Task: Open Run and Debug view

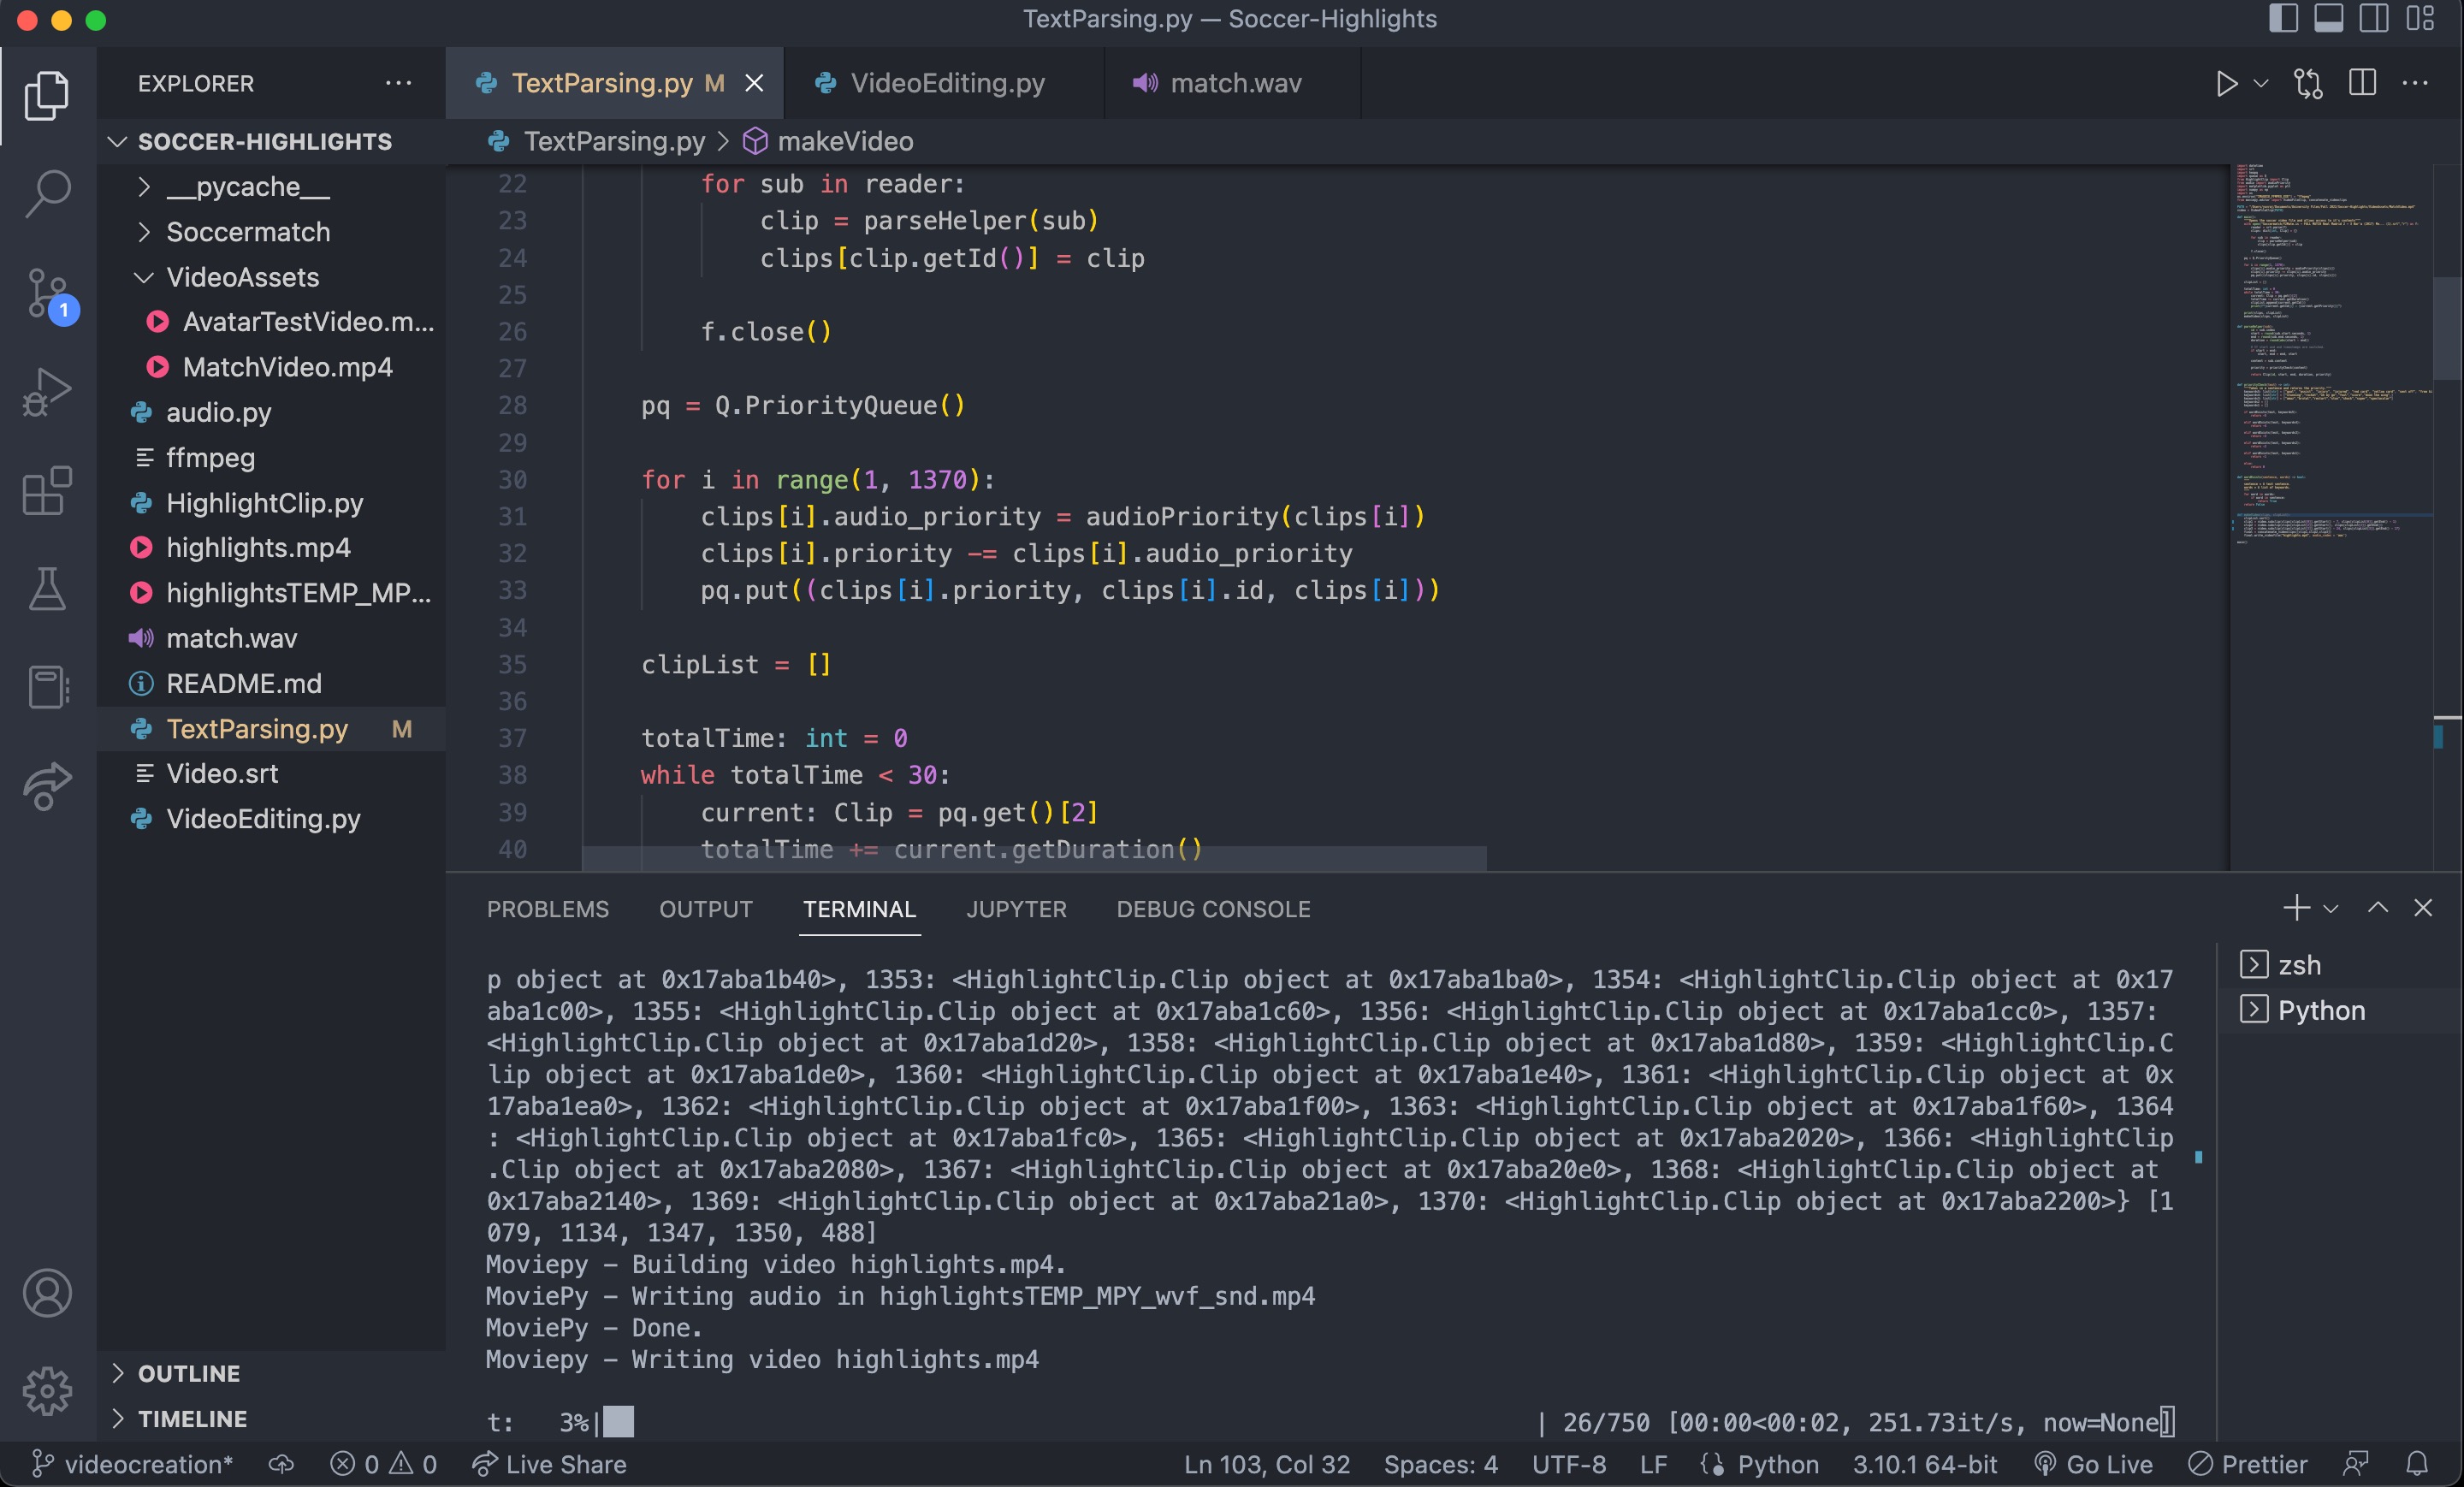Action: coord(47,392)
